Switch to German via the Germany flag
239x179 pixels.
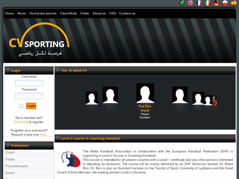[216, 3]
